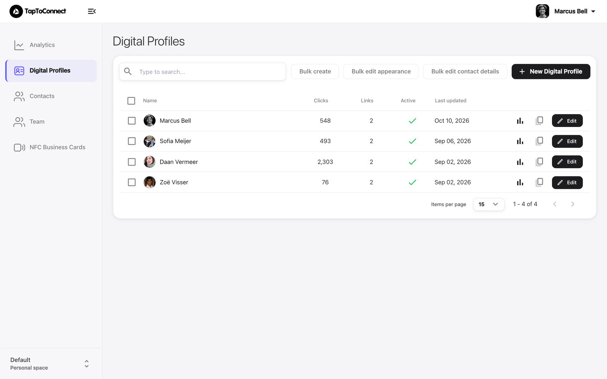607x379 pixels.
Task: Click Marcus Bell's avatar in the top bar
Action: coord(542,11)
